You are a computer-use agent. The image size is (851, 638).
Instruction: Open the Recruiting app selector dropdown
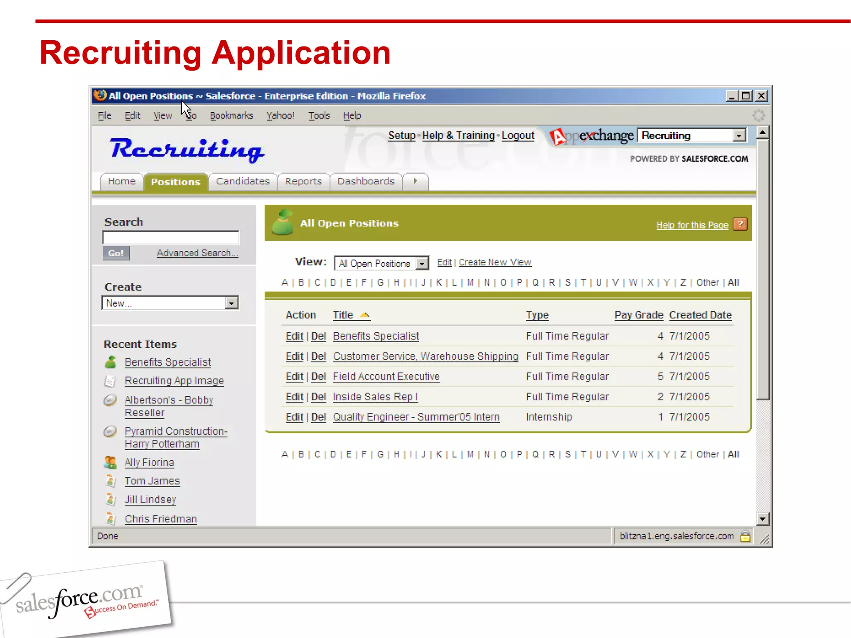(x=739, y=135)
